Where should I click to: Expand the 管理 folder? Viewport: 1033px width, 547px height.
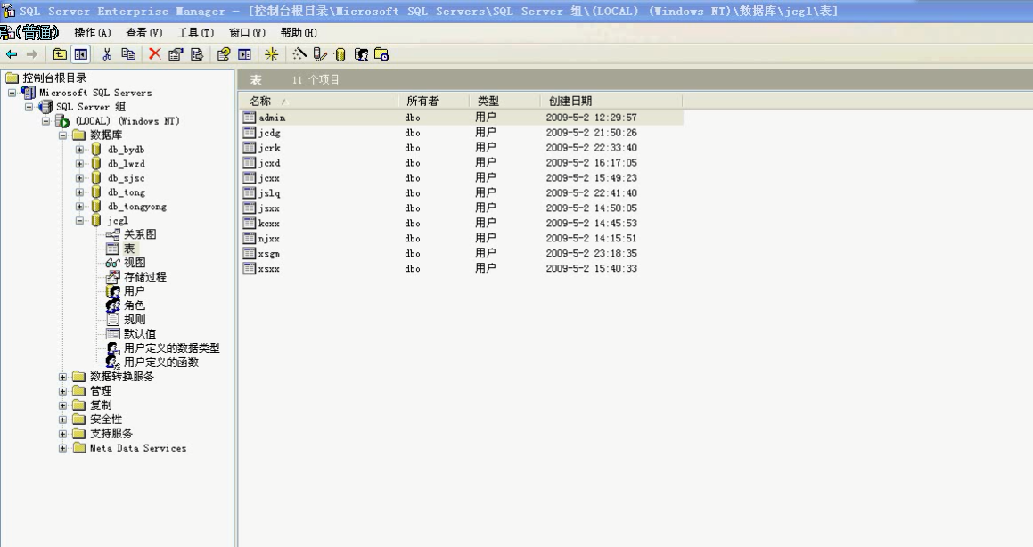pos(62,391)
